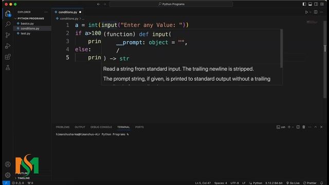
Task: Switch to the TERMINAL tab
Action: click(123, 127)
